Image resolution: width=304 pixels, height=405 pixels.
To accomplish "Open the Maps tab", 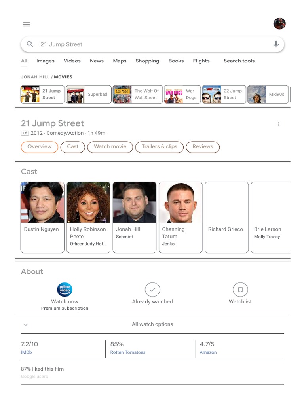I will click(120, 61).
